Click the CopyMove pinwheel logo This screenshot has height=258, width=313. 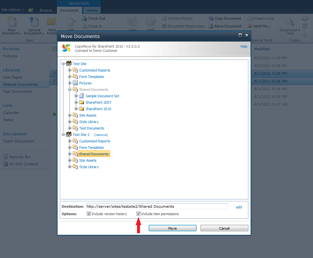(x=66, y=48)
